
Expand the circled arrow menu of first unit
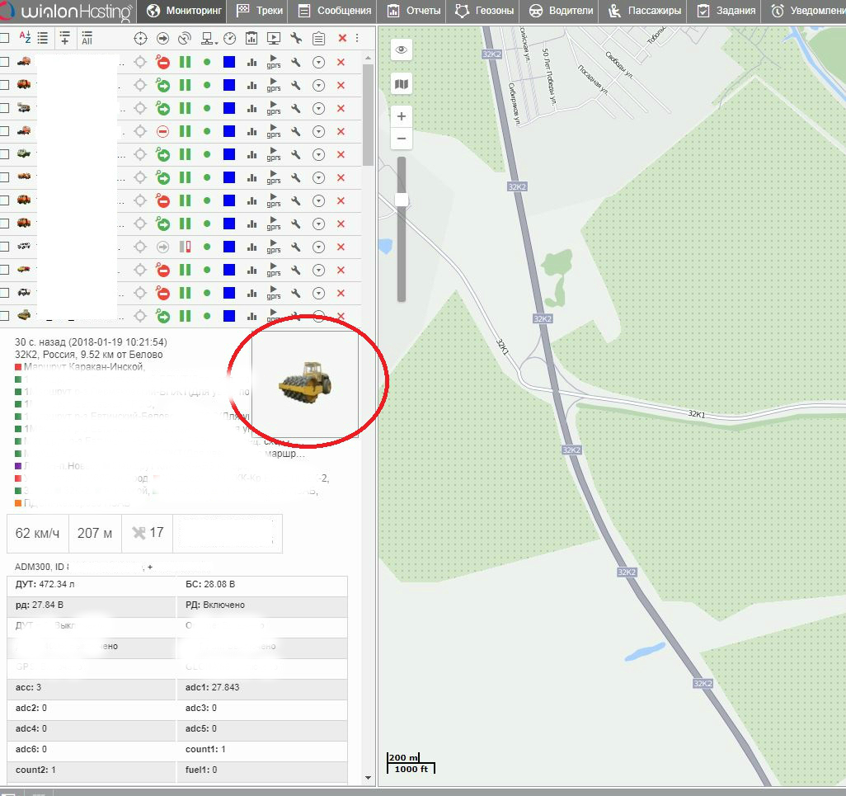(x=318, y=62)
